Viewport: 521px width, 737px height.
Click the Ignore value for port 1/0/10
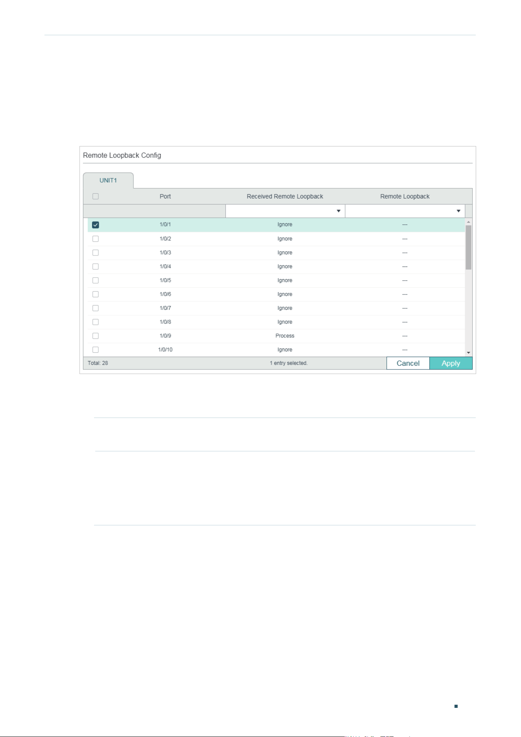tap(285, 350)
